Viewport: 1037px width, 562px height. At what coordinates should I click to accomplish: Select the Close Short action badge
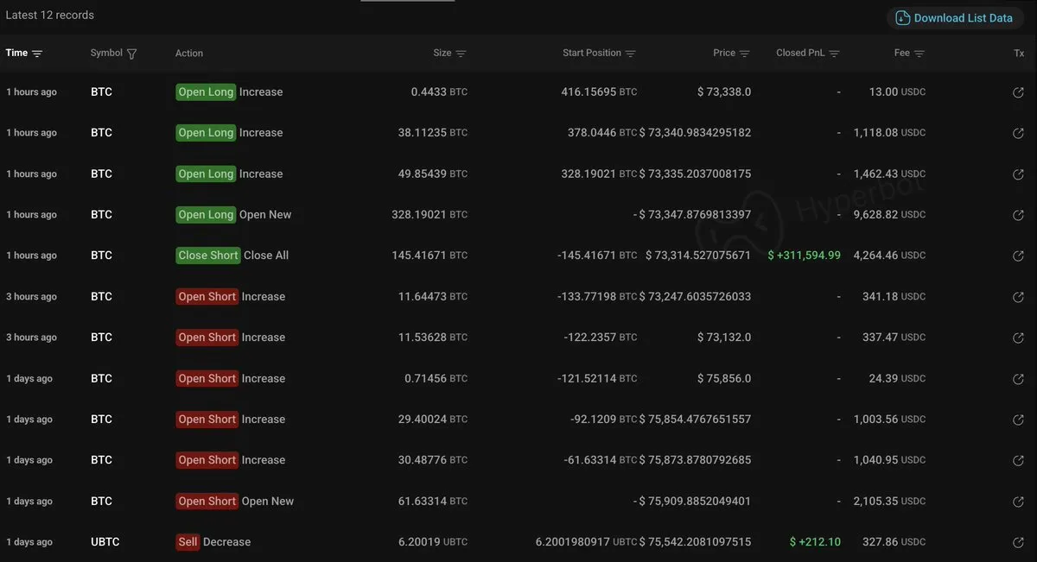208,256
